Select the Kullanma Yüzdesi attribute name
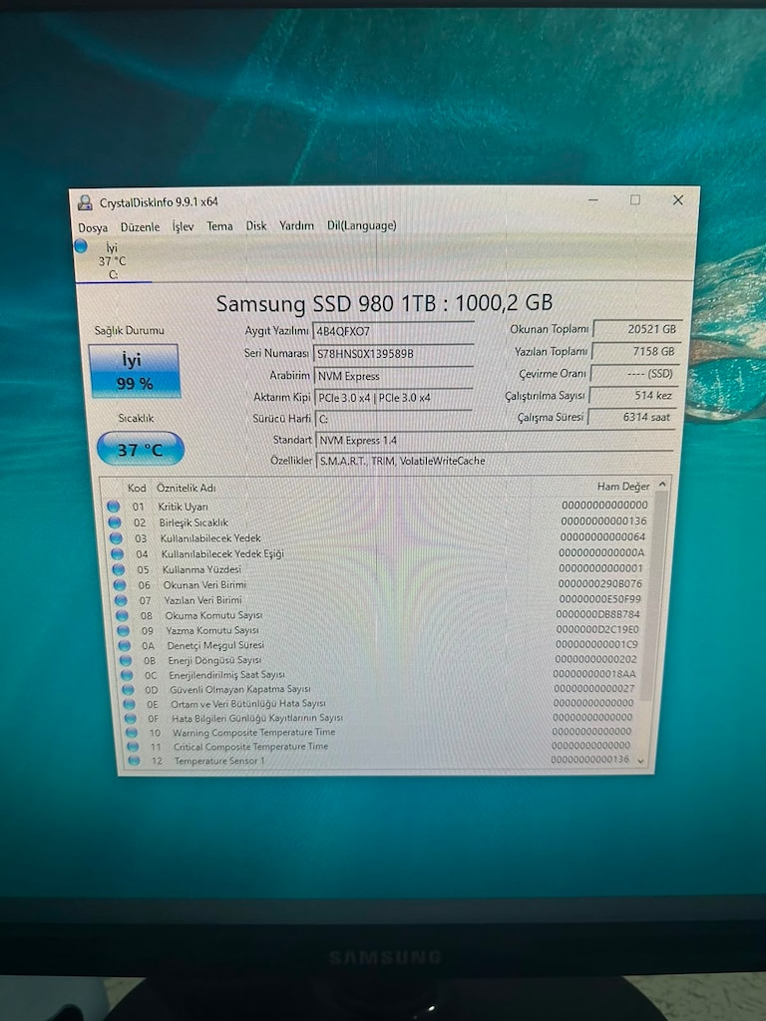The height and width of the screenshot is (1021, 766). pos(201,569)
